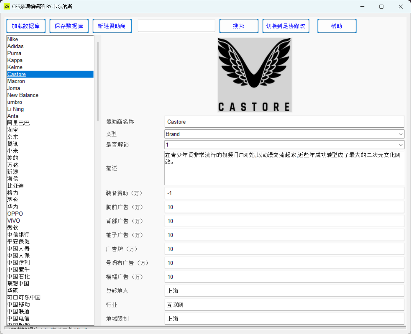Click the 装备赞助 field with value -1

pos(284,193)
